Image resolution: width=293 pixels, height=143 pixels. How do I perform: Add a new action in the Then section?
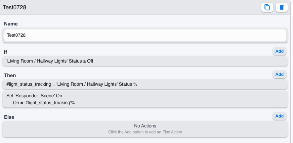click(279, 74)
